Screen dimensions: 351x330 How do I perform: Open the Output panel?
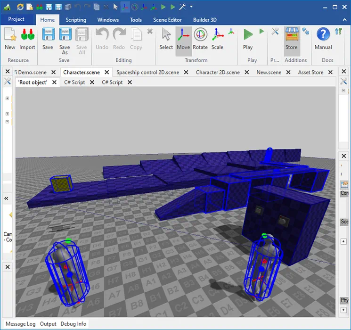(x=48, y=324)
